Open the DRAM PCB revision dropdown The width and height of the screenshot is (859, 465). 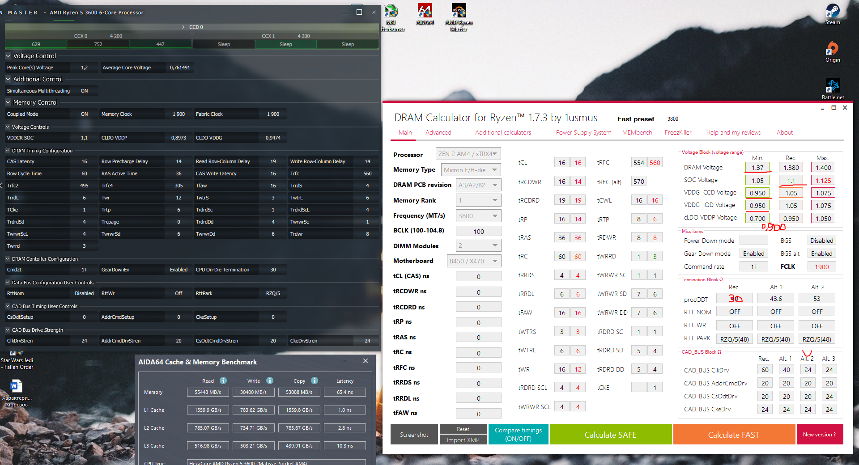click(x=478, y=185)
